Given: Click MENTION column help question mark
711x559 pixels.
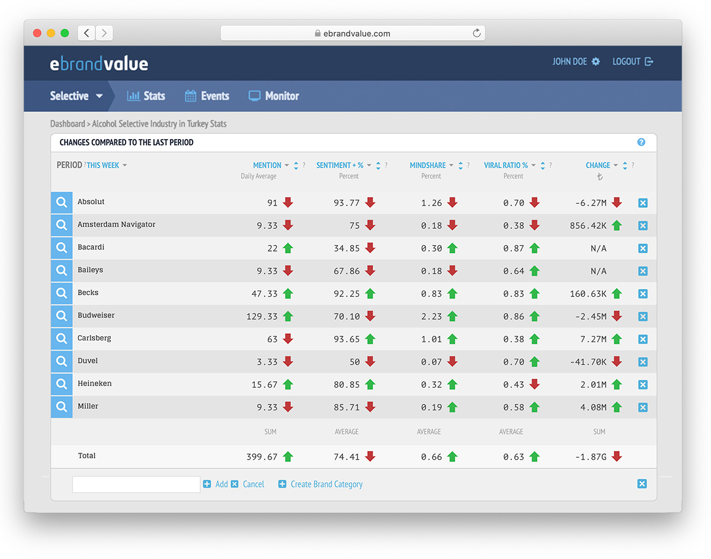Looking at the screenshot, I should click(x=304, y=166).
